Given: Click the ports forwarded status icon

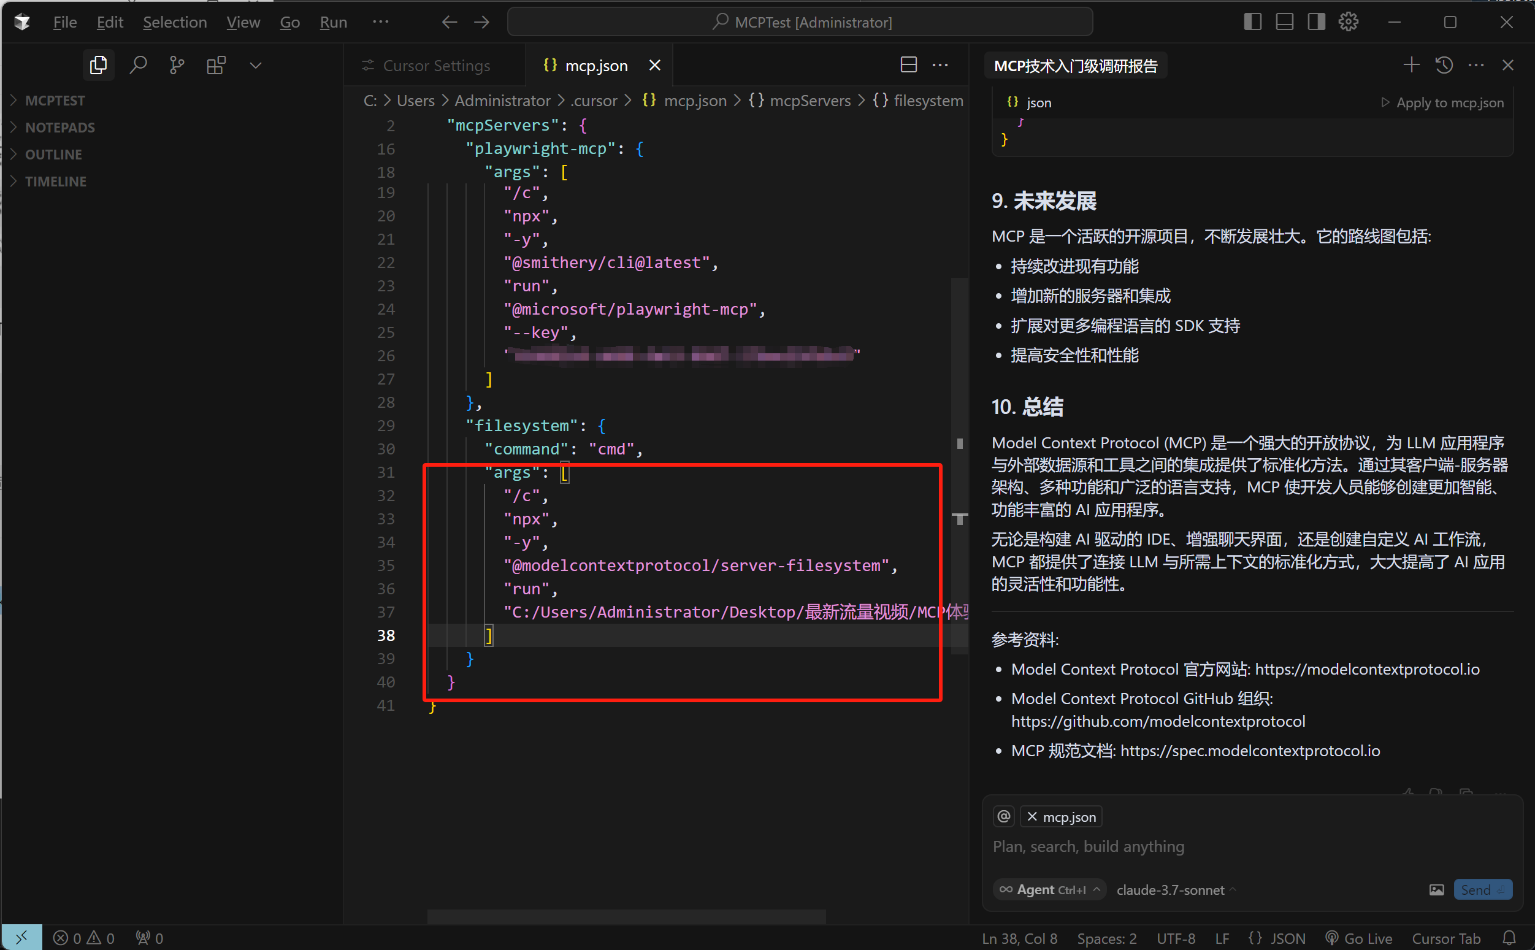Looking at the screenshot, I should pos(150,938).
